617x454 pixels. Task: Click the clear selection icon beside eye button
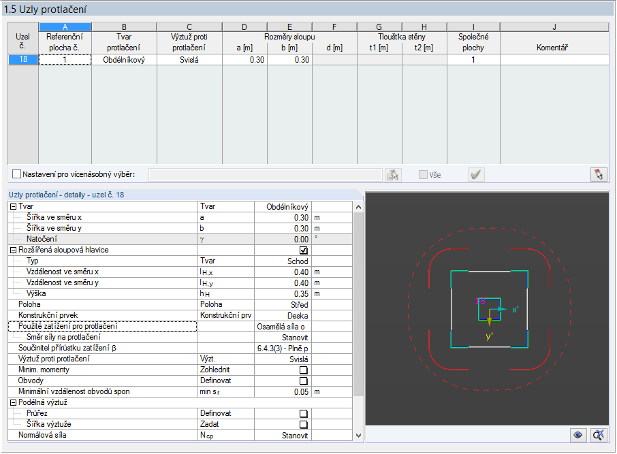point(599,435)
